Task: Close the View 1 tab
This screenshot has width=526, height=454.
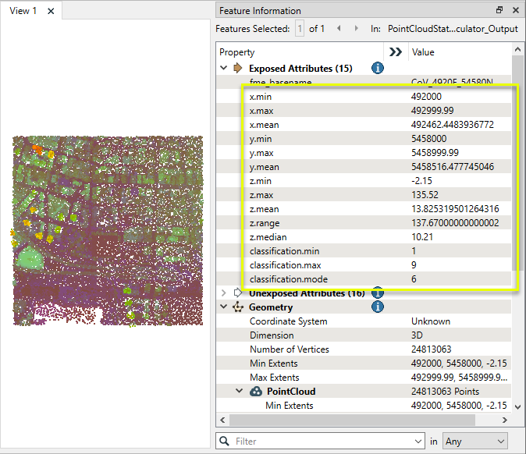Action: coord(51,11)
